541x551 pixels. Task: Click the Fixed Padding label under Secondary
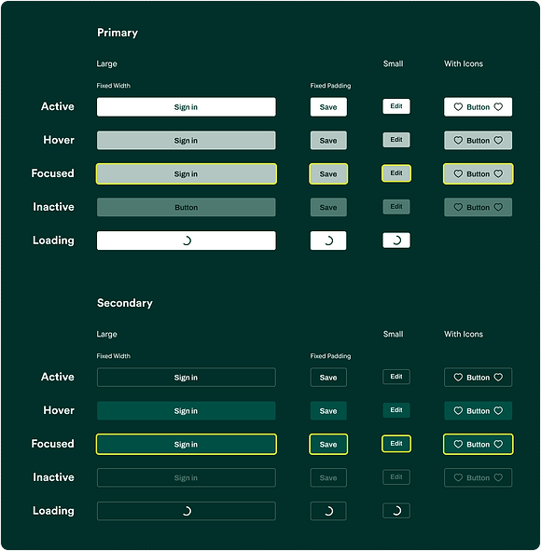(x=330, y=356)
